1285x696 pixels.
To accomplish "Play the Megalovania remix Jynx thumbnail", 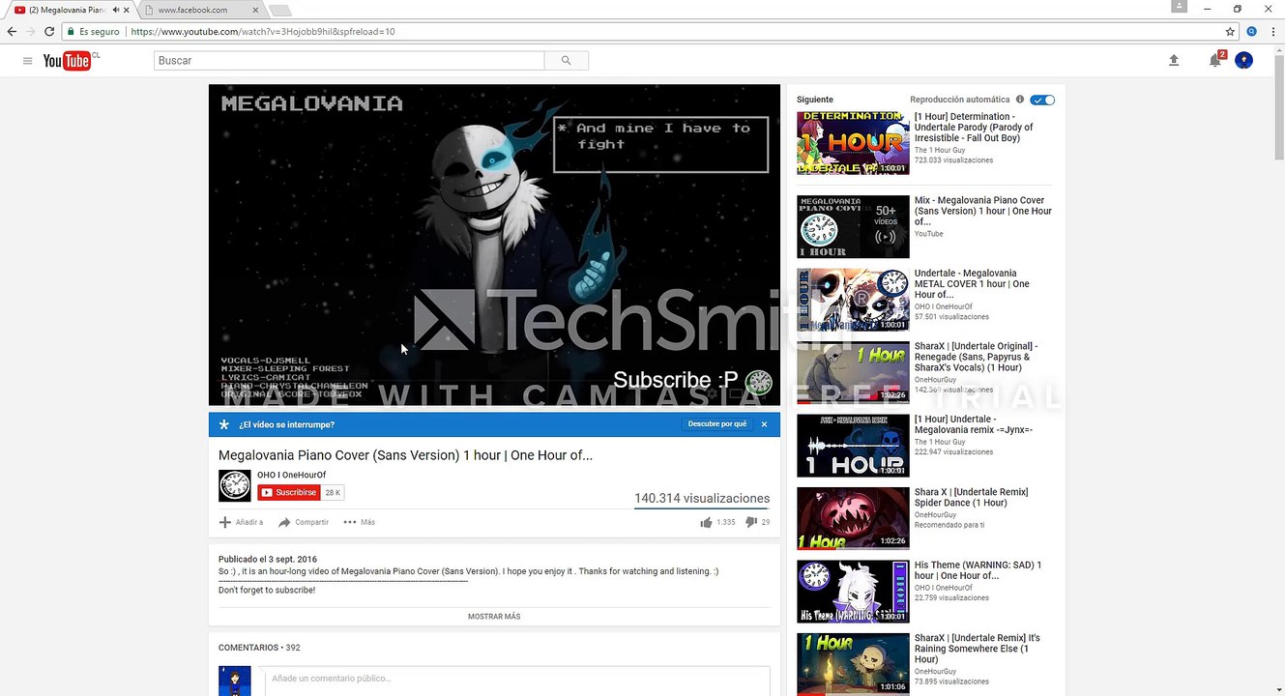I will [853, 446].
